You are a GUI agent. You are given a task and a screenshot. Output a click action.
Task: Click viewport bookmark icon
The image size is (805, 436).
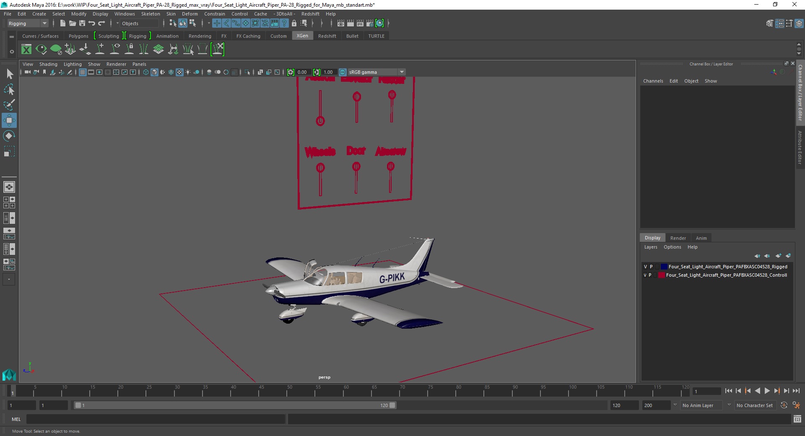click(x=44, y=72)
